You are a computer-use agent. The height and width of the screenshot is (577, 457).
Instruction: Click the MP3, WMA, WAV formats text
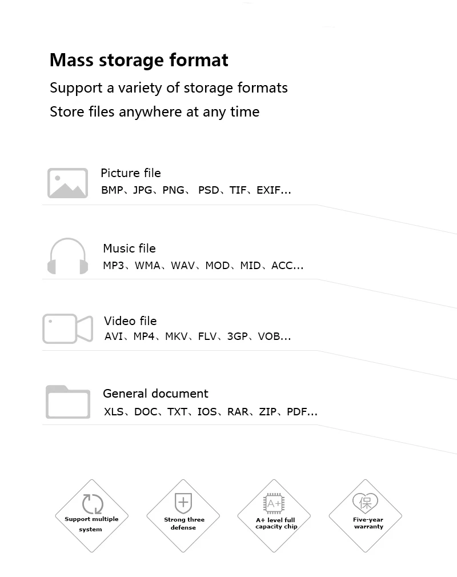203,265
